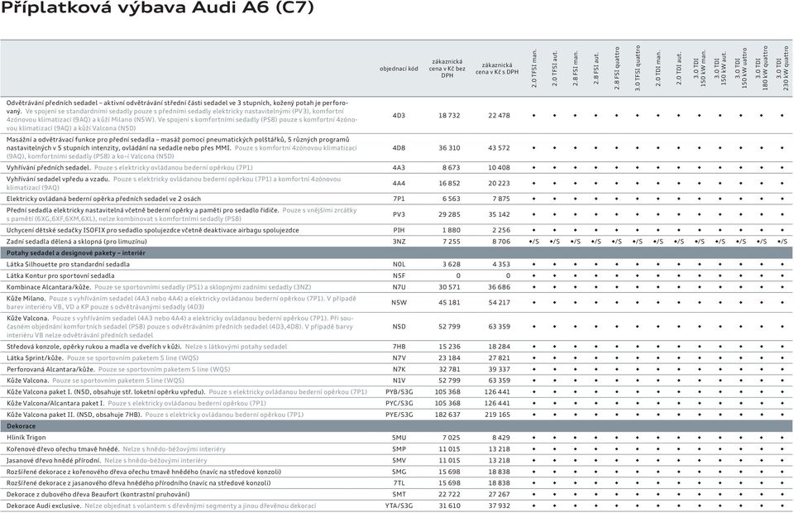Click order code "4D8"
Screen dimensions: 794x513
click(399, 148)
